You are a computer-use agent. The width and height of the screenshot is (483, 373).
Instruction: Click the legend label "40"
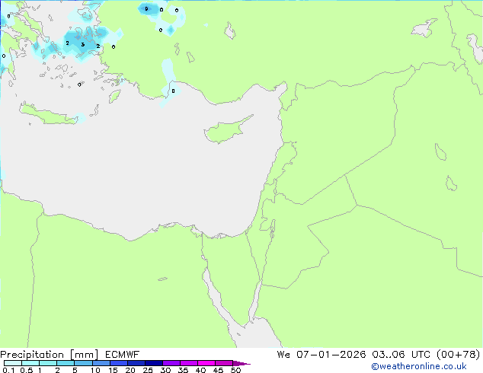coord(200,370)
